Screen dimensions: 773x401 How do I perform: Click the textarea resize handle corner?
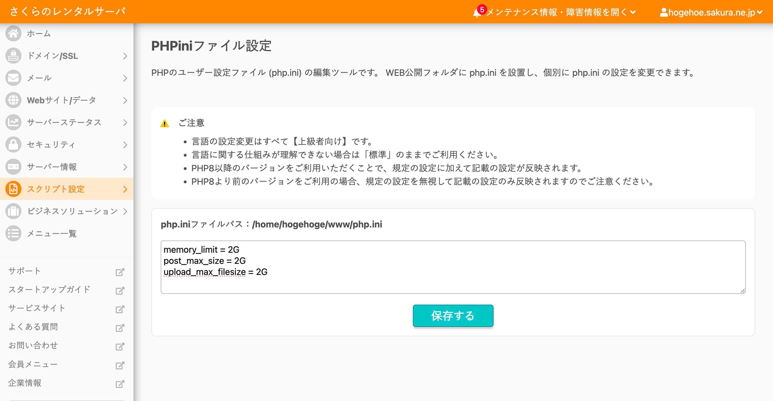pos(742,290)
